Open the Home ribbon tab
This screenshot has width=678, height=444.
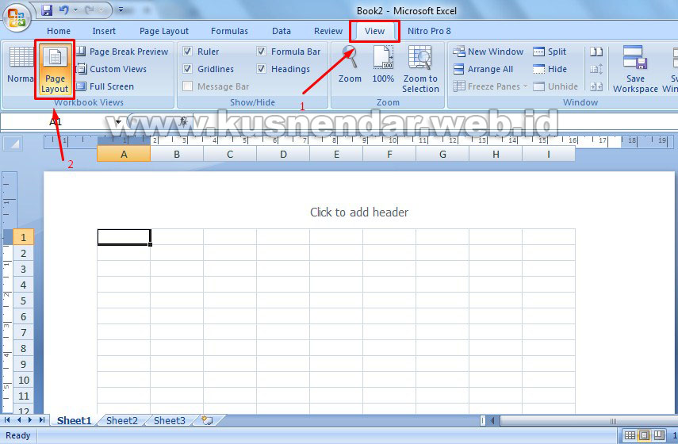point(59,31)
